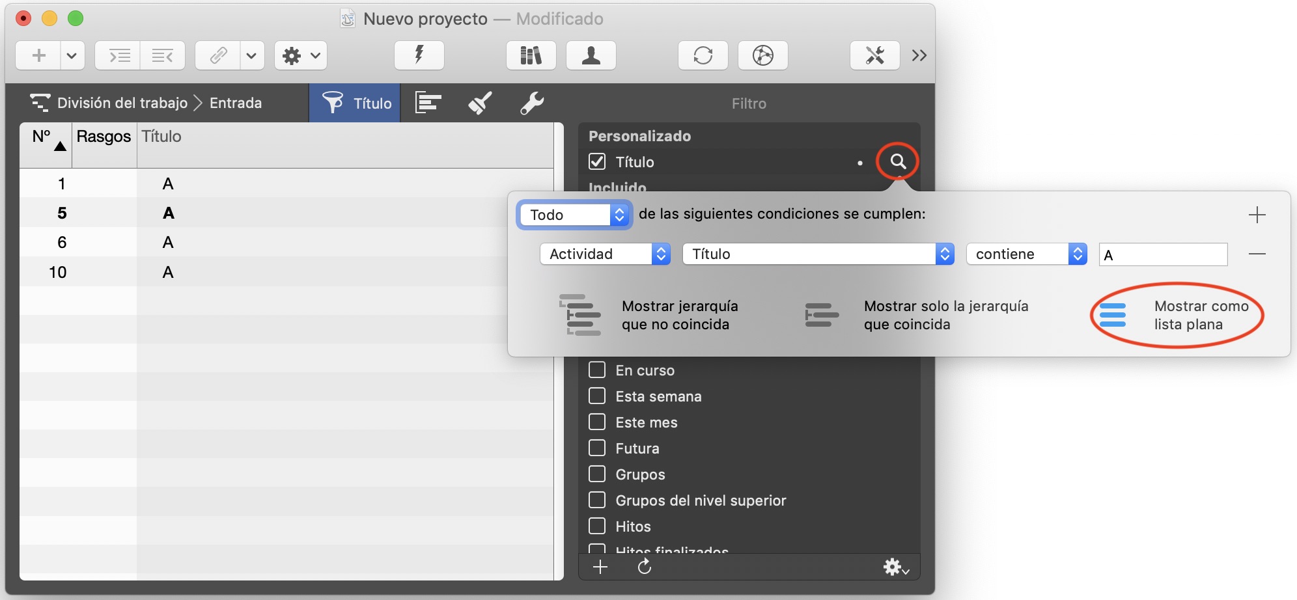Viewport: 1297px width, 600px height.
Task: Open the network diagram view icon
Action: 762,55
